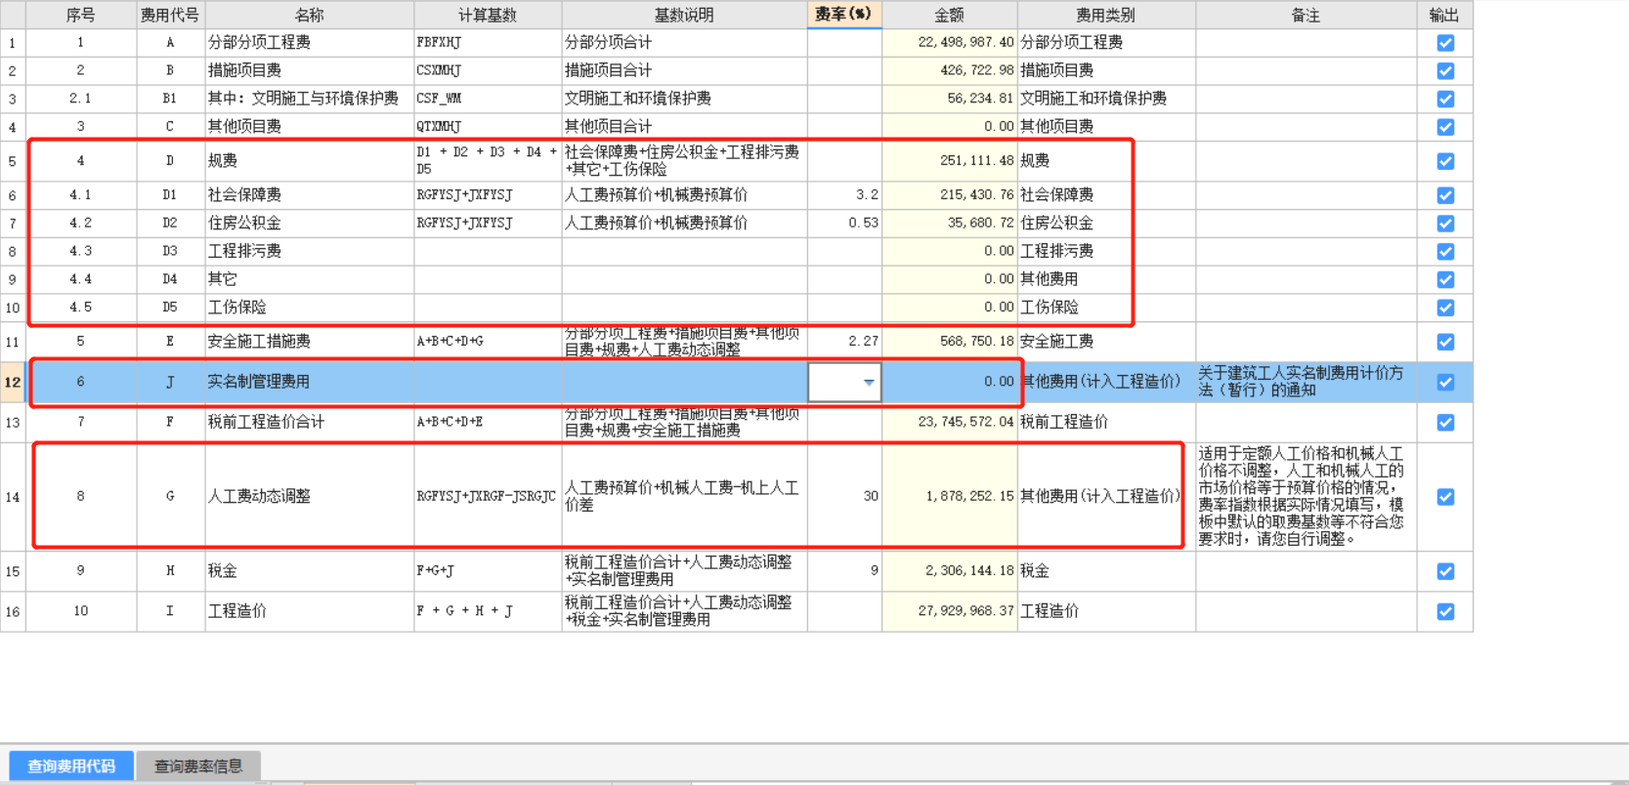Toggle output checkbox for 实名制管理费用 row
The image size is (1629, 785).
1445,383
